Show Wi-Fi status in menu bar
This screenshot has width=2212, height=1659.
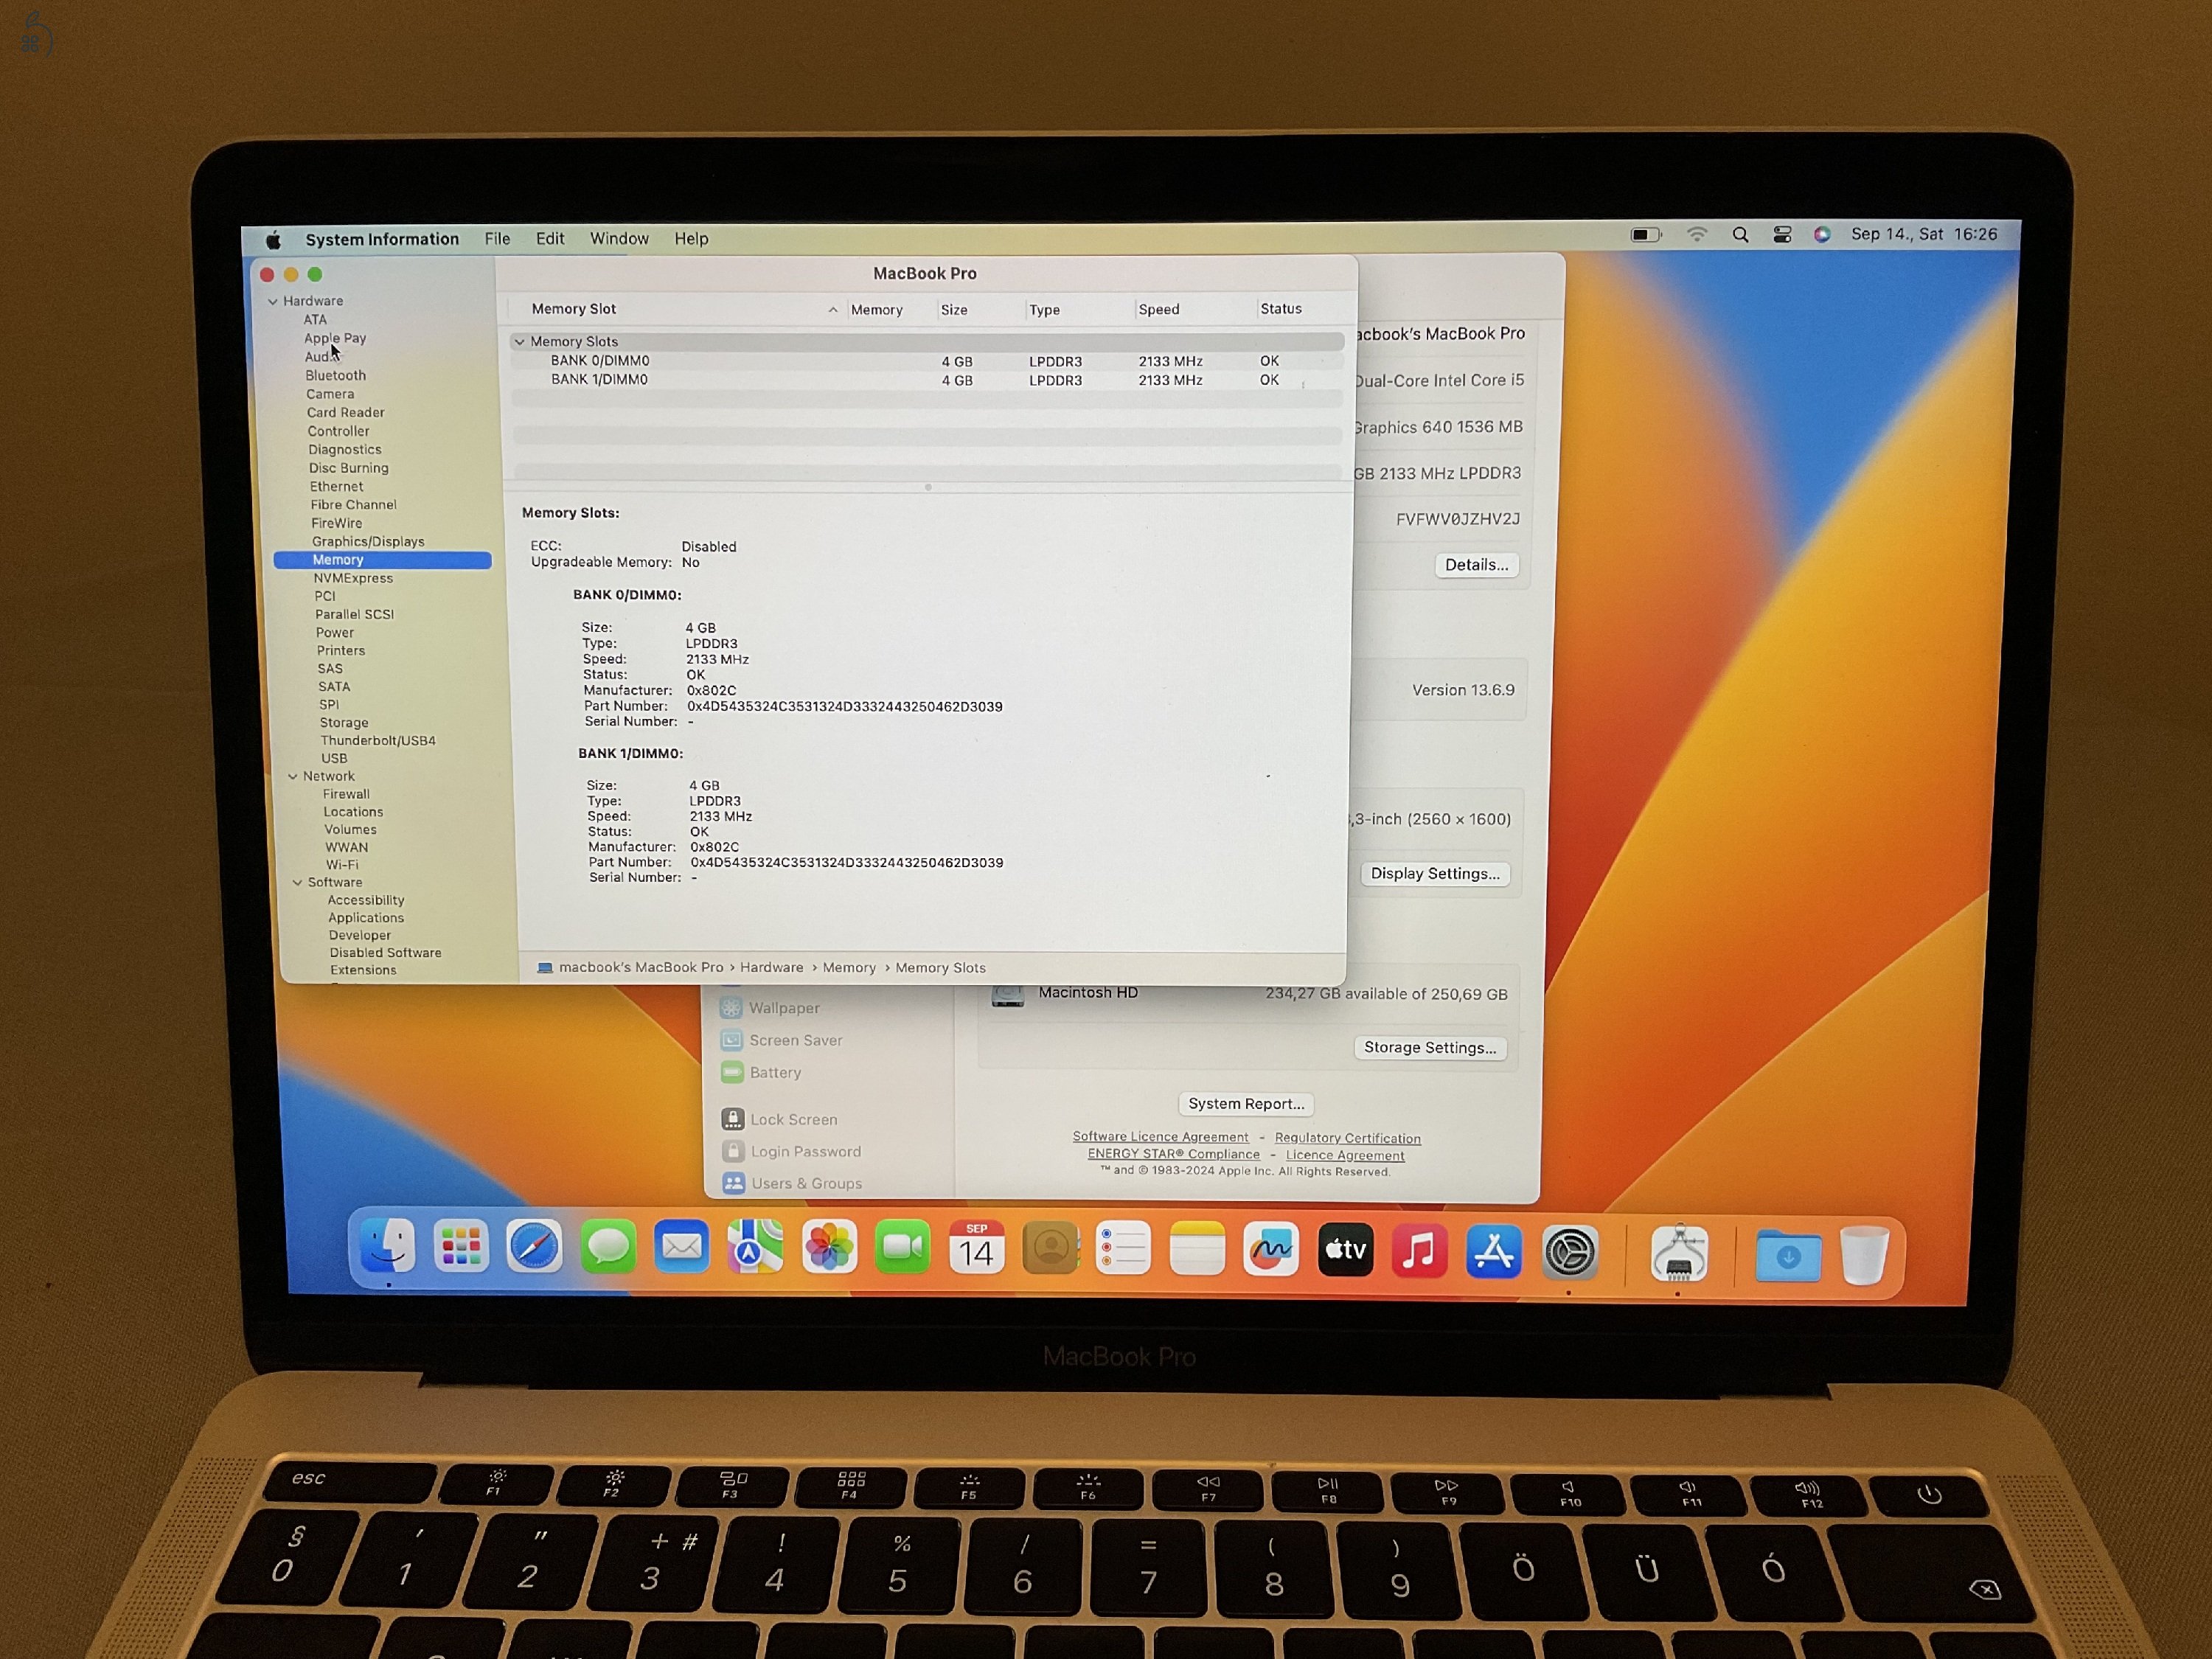[x=1697, y=235]
